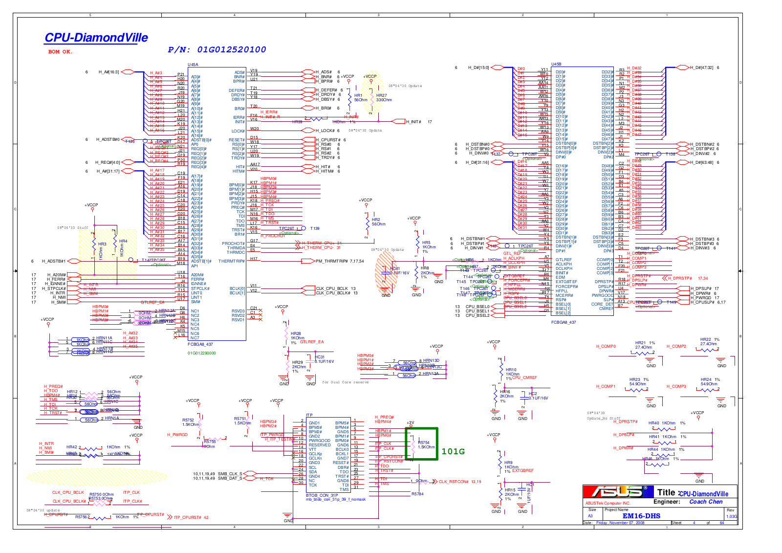Click connector label BTOB_CON_31P
Screen dimensions: 782x553
(322, 495)
